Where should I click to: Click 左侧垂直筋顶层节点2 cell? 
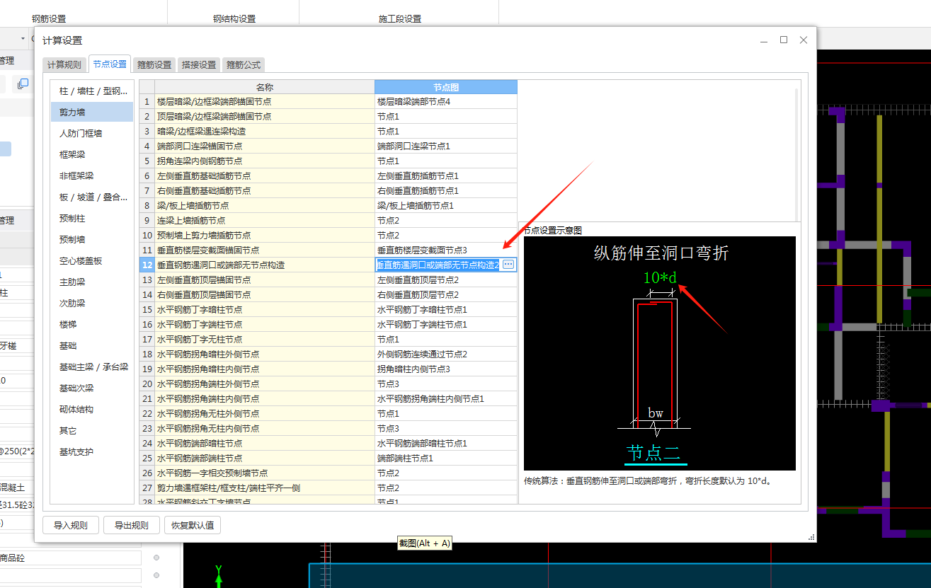446,280
